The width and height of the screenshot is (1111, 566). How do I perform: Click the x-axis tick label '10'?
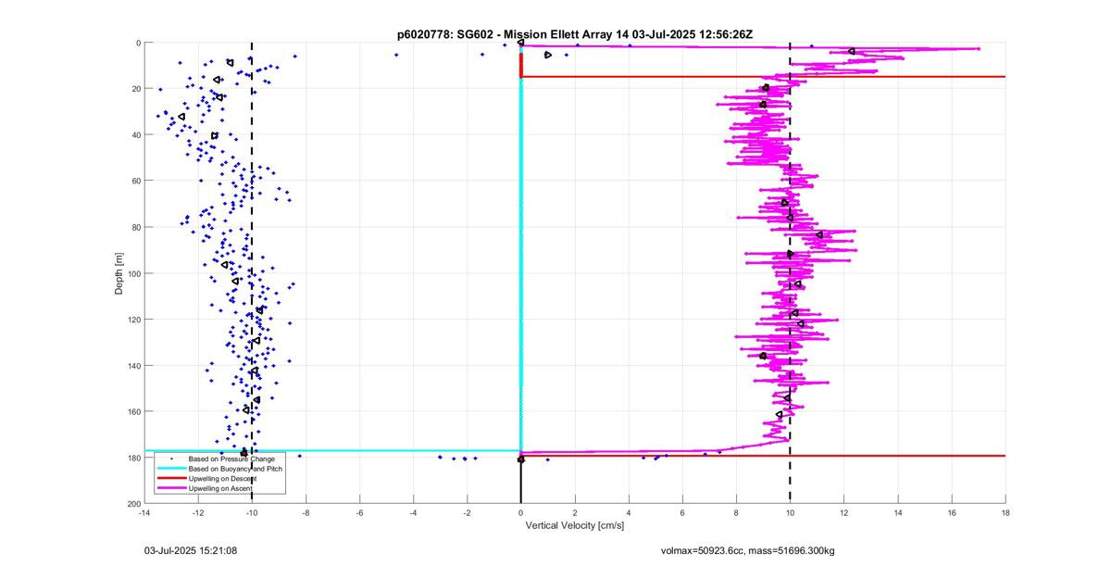click(x=790, y=512)
